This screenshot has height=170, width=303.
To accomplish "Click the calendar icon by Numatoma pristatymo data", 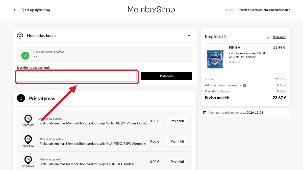I will coord(205,113).
